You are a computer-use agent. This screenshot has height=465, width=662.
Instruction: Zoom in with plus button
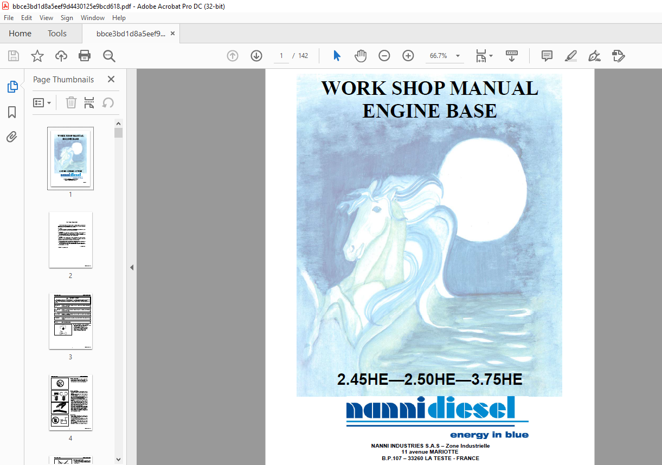tap(408, 56)
